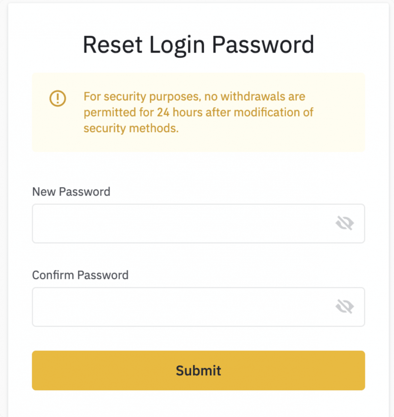
Task: Focus the Confirm Password input box
Action: (181, 307)
